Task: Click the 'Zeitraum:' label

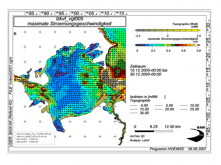Action: pos(138,66)
